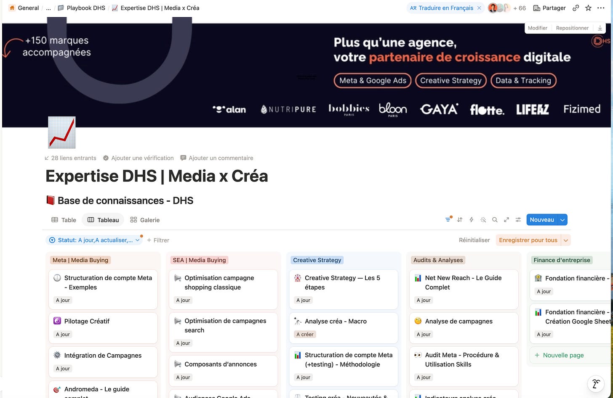
Task: Open the database filter icon in the toolbar
Action: click(x=448, y=220)
